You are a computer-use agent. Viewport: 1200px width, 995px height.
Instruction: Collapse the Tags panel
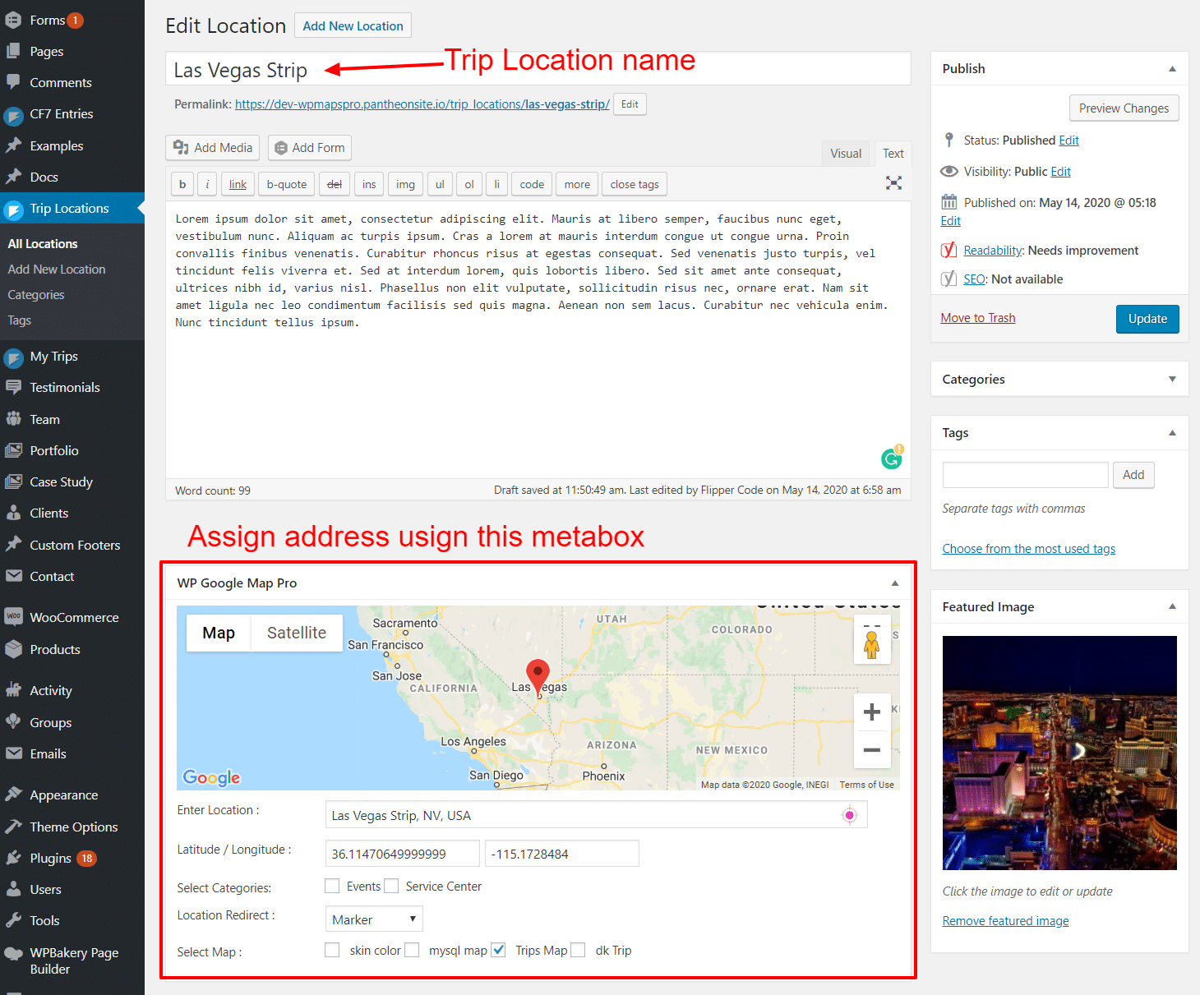1172,432
